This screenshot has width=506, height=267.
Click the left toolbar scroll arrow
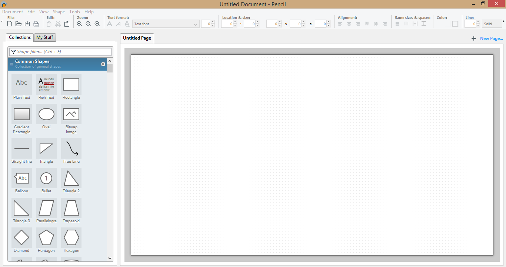click(x=2, y=22)
